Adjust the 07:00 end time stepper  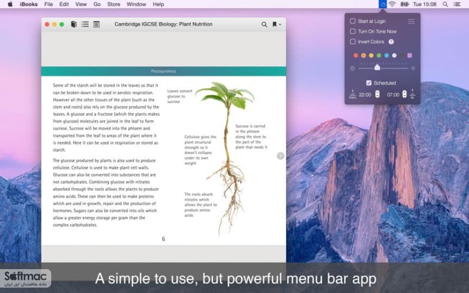click(x=404, y=94)
